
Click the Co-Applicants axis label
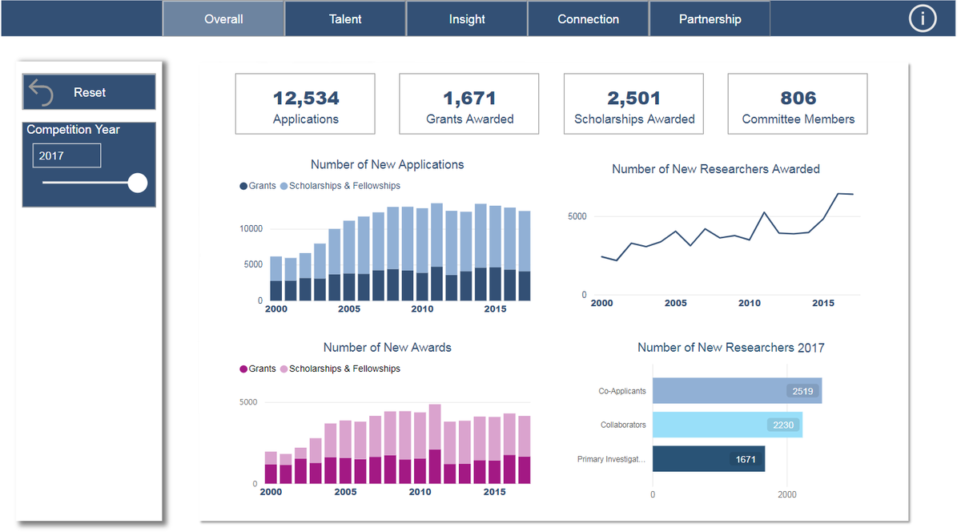click(x=622, y=392)
